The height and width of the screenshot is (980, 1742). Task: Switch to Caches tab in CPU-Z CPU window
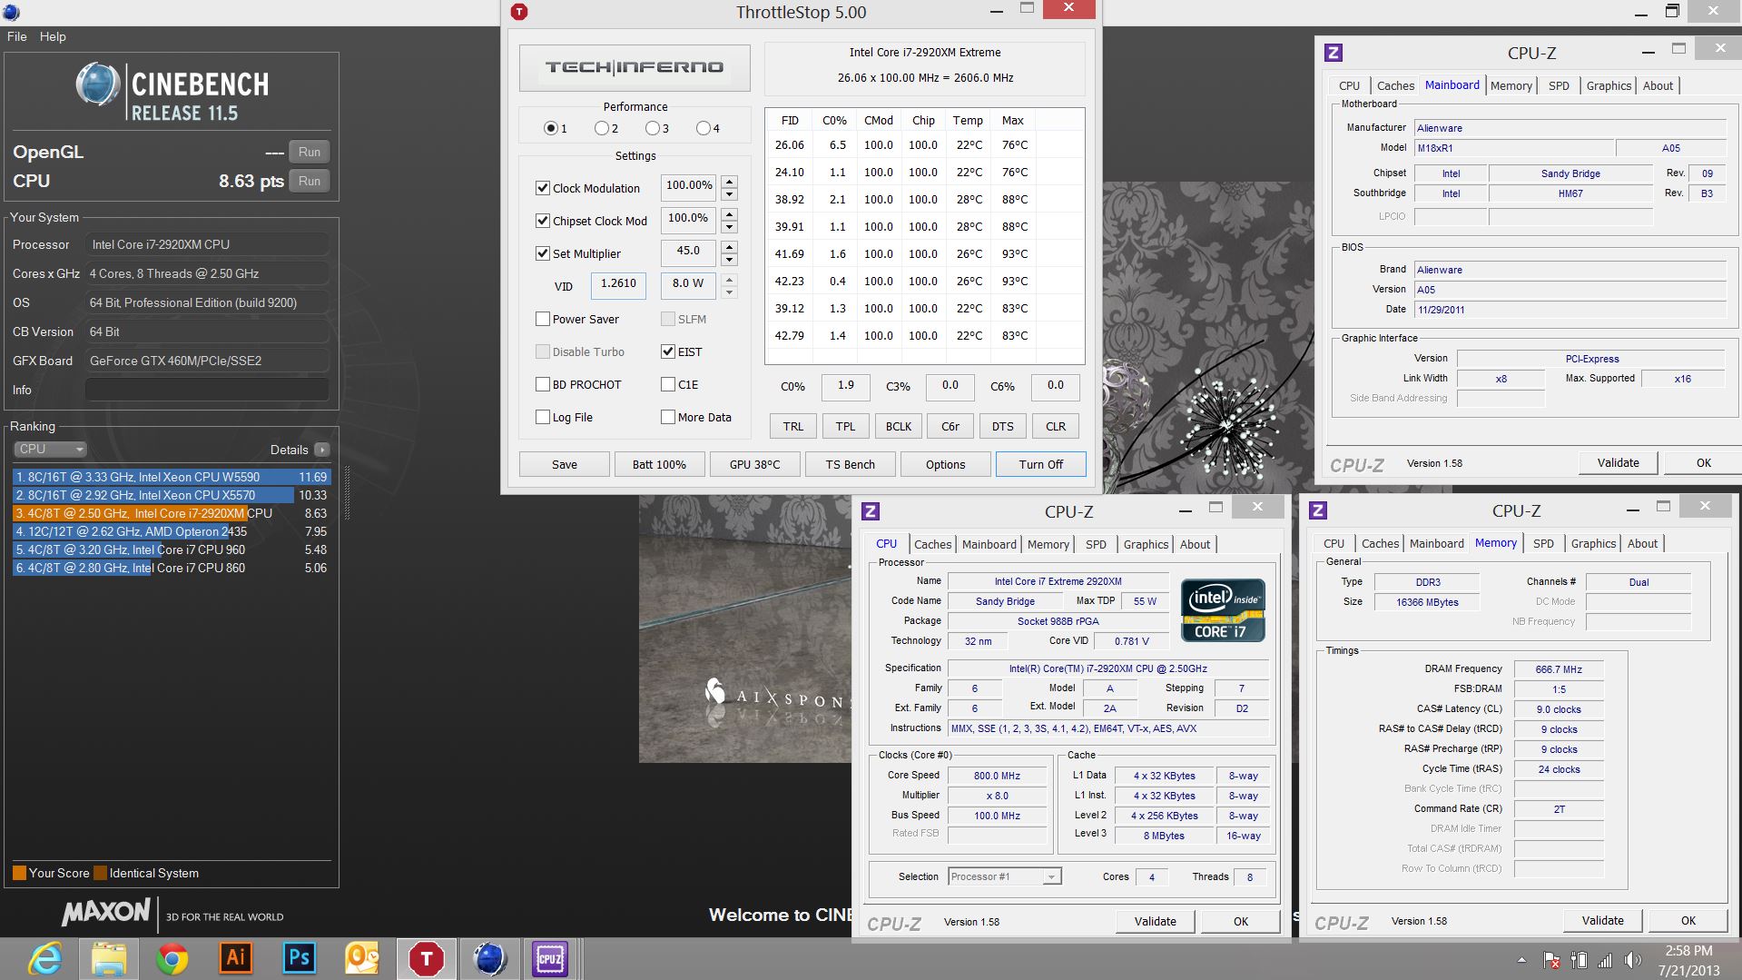[932, 544]
